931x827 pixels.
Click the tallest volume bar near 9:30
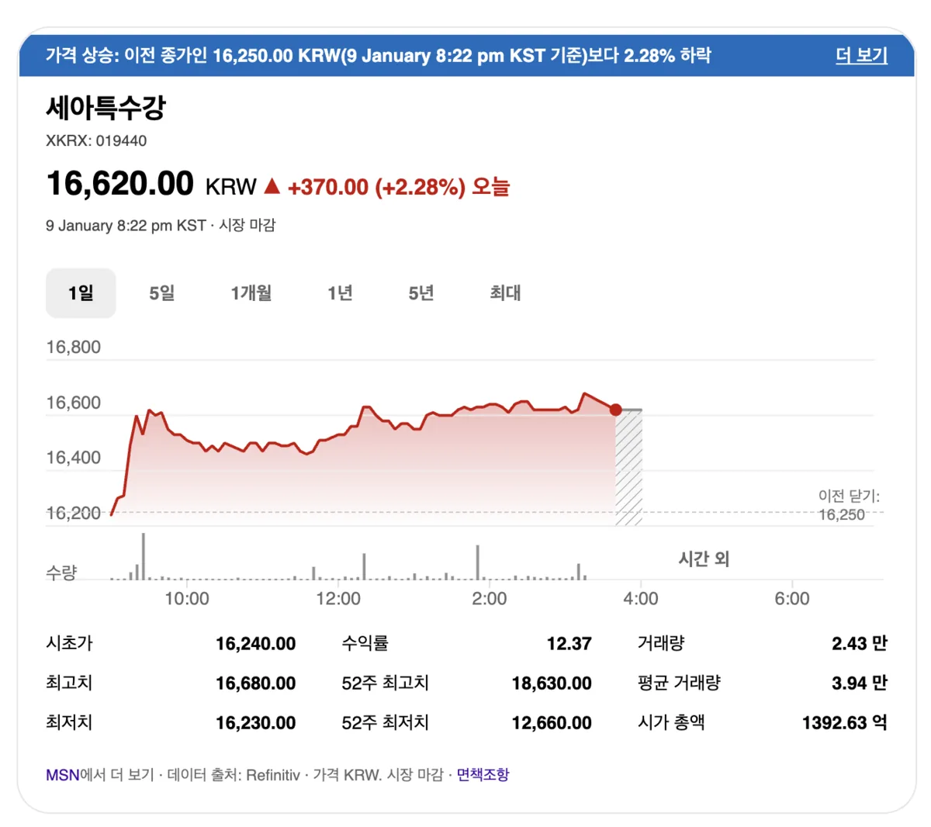click(144, 556)
